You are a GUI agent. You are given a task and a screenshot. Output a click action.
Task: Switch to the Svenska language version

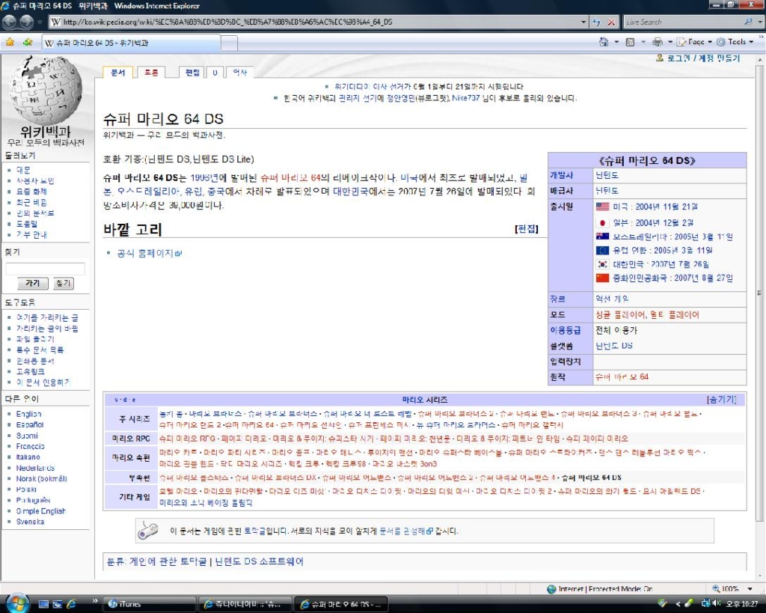pyautogui.click(x=30, y=522)
